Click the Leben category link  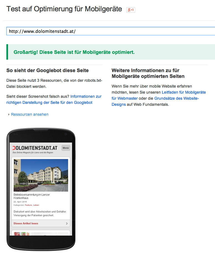36,205
